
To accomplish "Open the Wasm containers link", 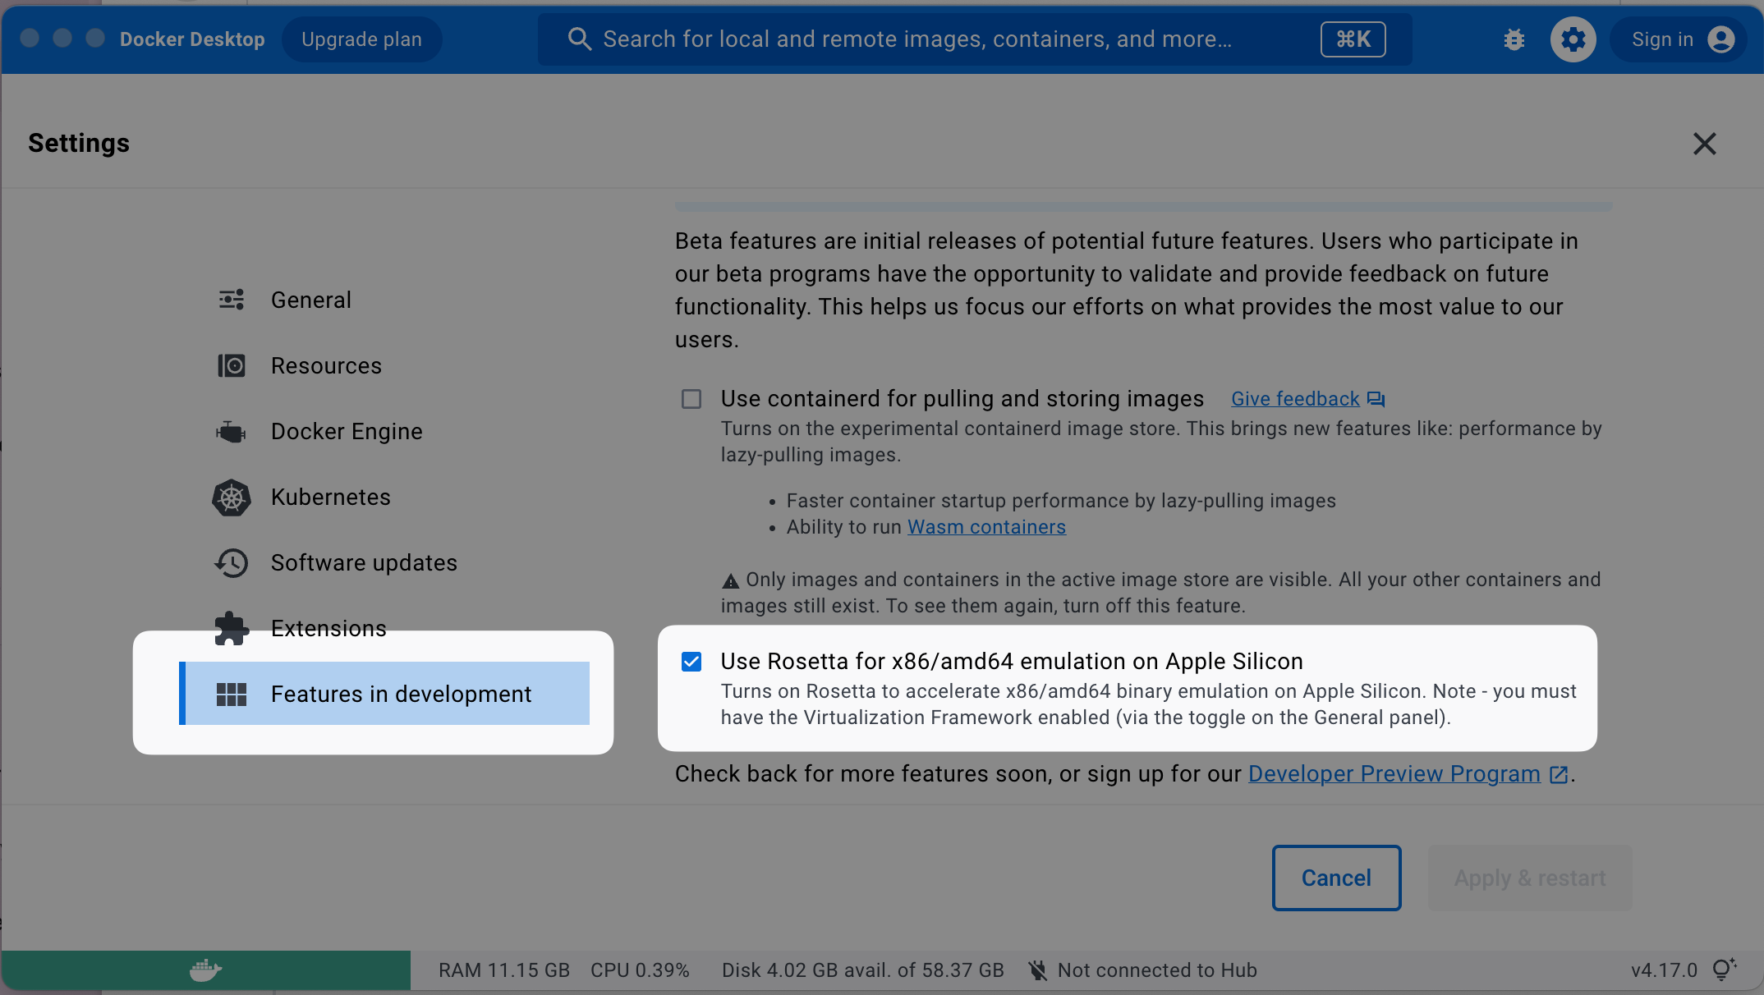I will [x=985, y=526].
